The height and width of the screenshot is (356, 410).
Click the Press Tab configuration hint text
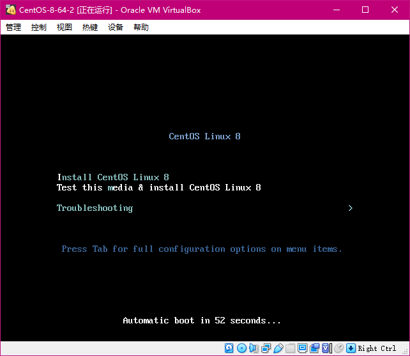pyautogui.click(x=202, y=249)
